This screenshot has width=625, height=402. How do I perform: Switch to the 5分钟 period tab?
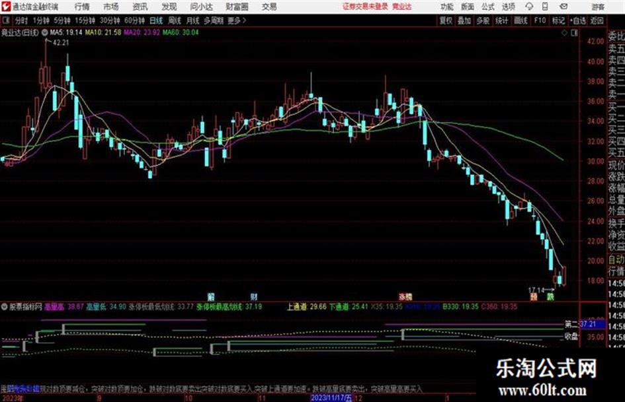coord(62,20)
